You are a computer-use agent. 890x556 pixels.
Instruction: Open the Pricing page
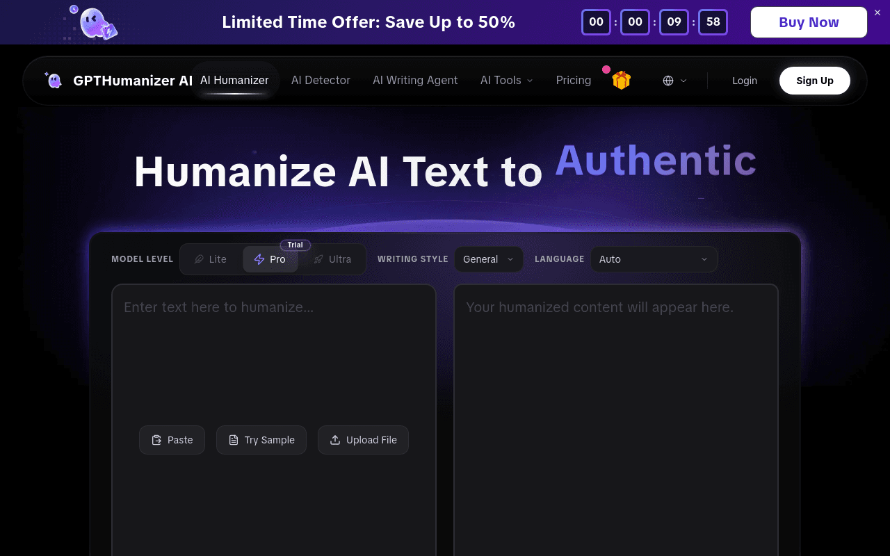(574, 81)
